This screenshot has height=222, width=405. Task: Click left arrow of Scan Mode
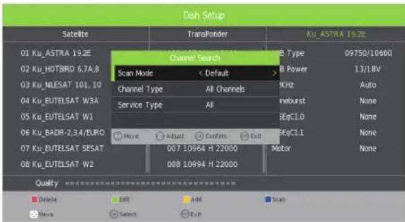click(x=200, y=73)
